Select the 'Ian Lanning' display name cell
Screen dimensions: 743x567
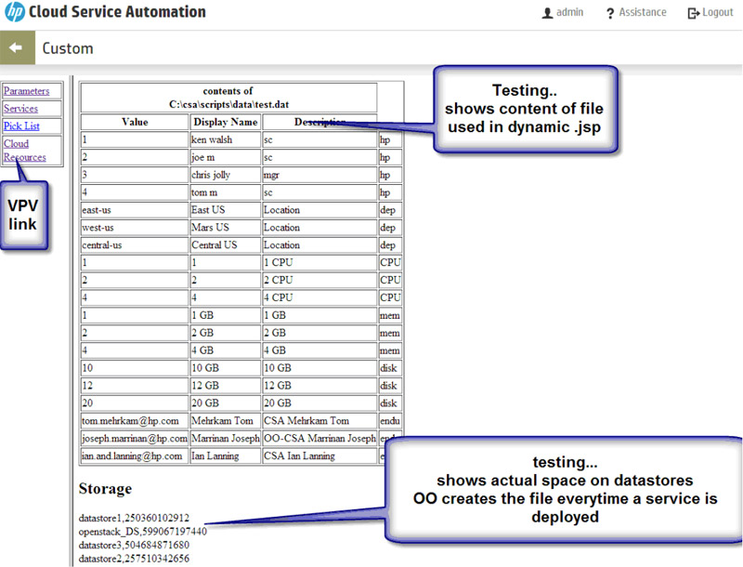coord(225,455)
